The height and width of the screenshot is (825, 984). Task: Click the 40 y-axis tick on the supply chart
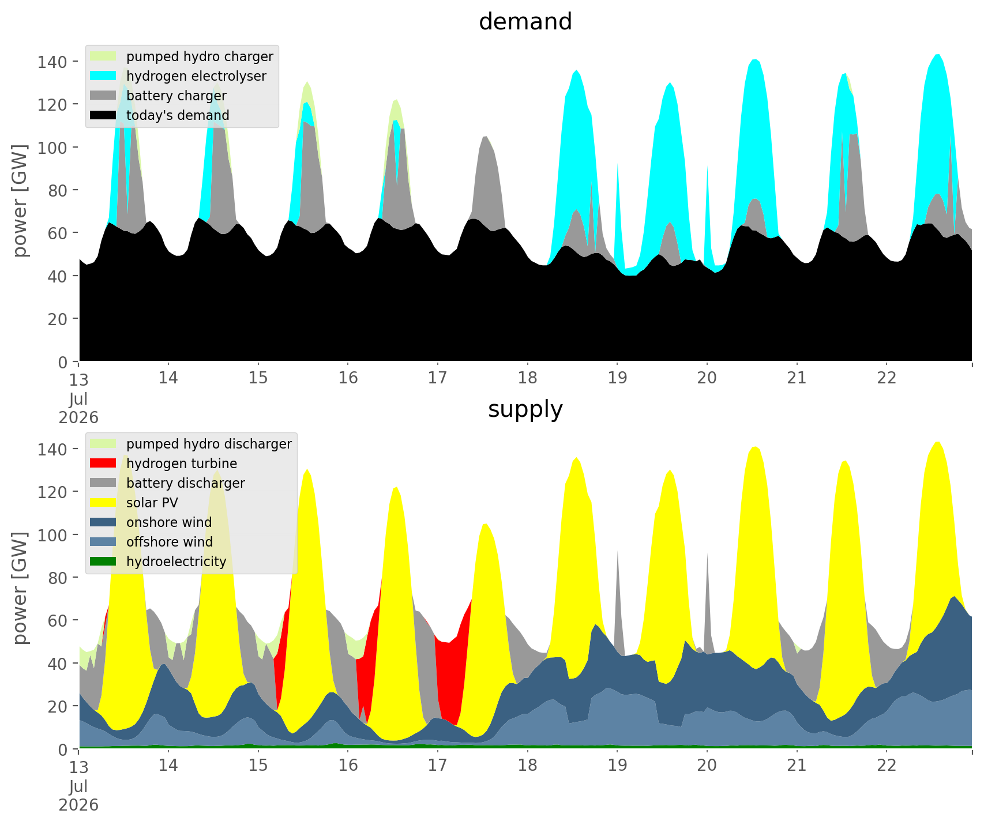pyautogui.click(x=59, y=664)
